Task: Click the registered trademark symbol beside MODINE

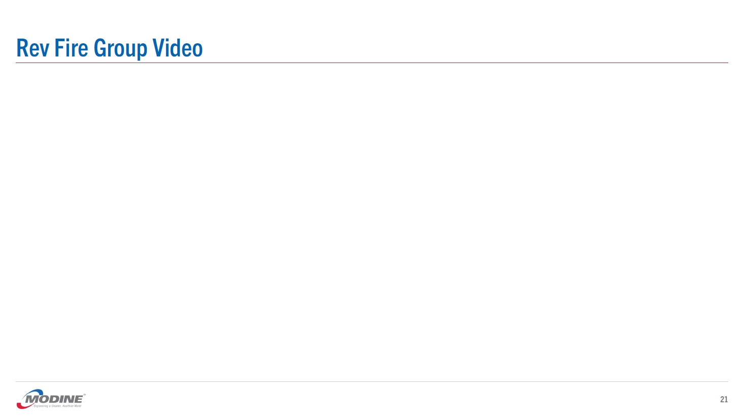Action: tap(84, 395)
